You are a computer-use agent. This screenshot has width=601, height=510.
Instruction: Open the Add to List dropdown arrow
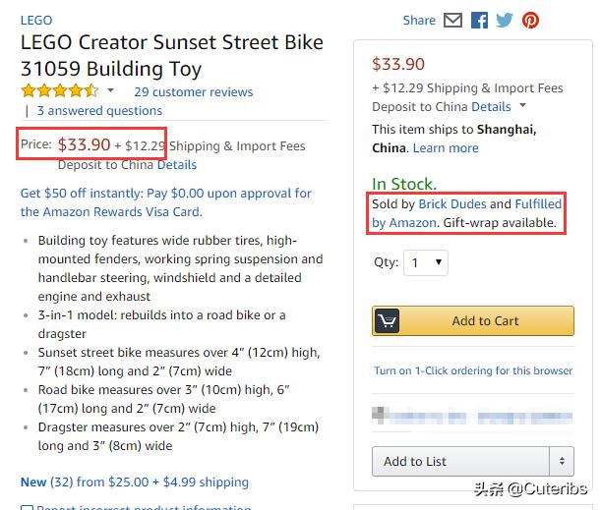562,461
